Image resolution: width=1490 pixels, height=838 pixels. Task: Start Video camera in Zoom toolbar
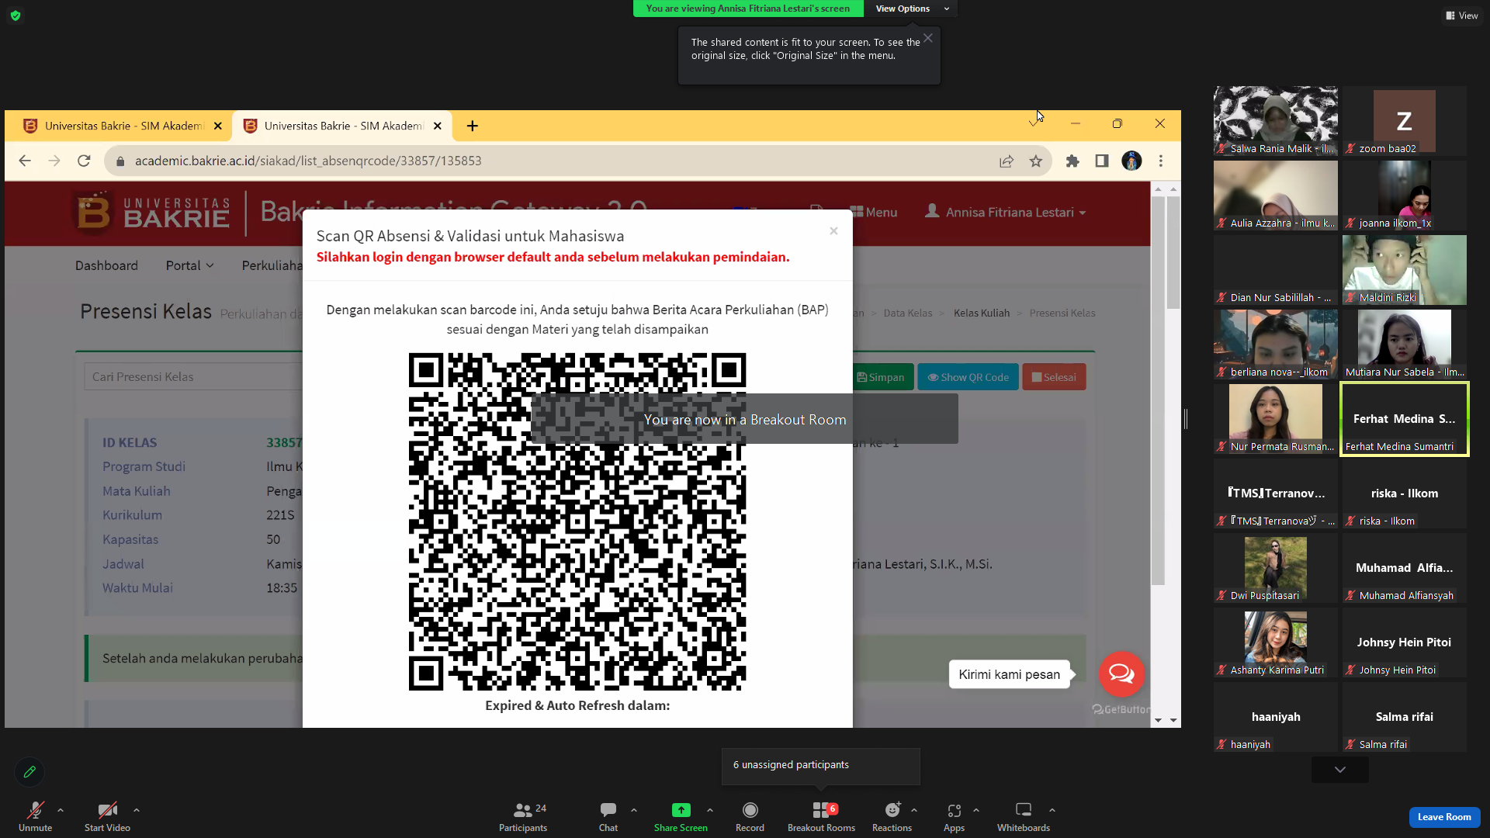click(107, 816)
